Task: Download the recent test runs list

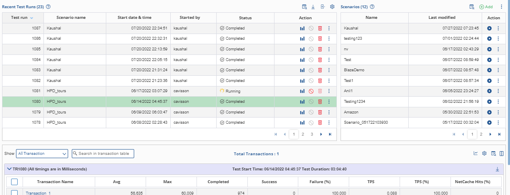Action: [313, 7]
